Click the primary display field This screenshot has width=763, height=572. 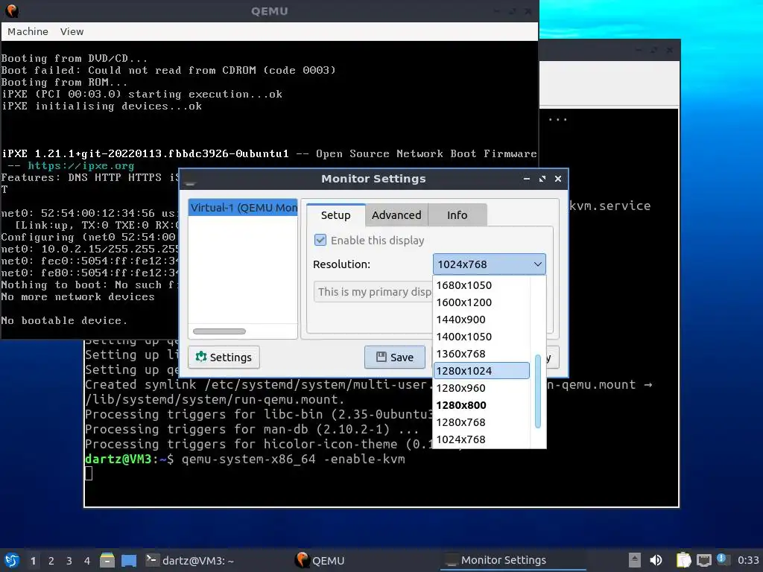pos(373,292)
